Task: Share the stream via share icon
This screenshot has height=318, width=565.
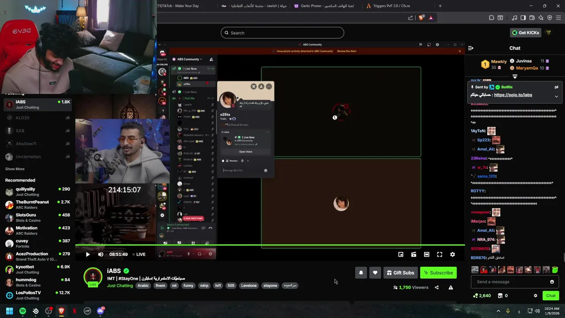Action: click(437, 288)
